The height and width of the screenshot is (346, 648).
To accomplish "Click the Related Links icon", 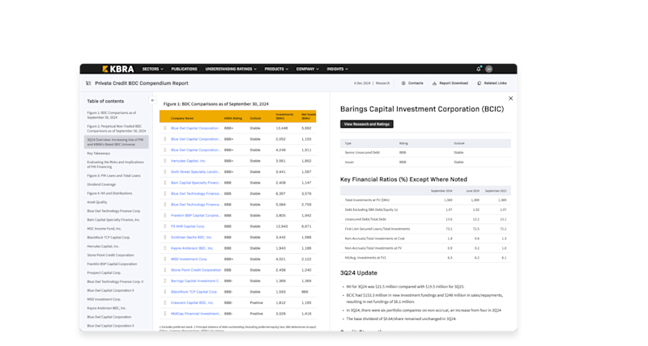I will (480, 83).
